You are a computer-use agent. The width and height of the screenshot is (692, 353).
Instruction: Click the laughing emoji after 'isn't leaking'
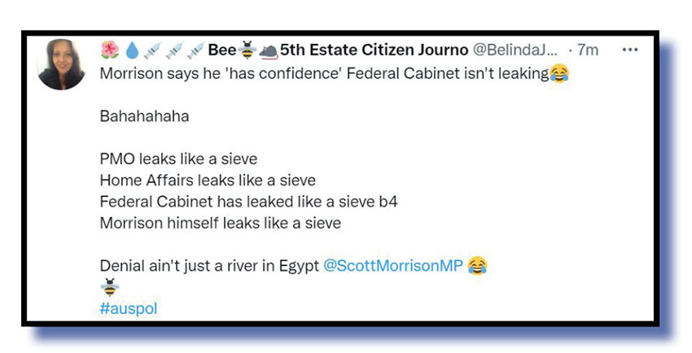558,74
